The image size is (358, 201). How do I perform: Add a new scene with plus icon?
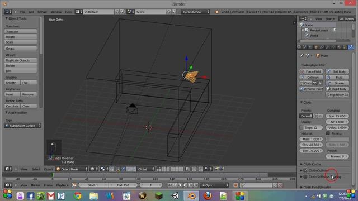[169, 12]
